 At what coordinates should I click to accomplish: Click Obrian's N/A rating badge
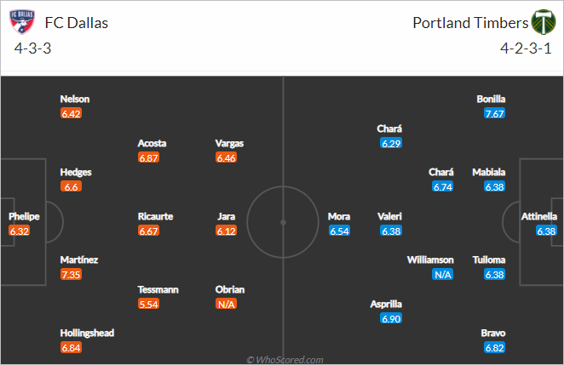(227, 304)
